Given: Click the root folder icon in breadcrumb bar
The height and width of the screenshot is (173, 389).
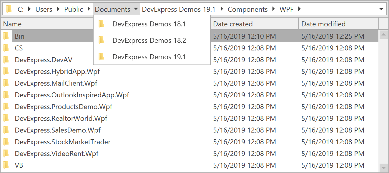Looking at the screenshot, I should tap(9, 9).
